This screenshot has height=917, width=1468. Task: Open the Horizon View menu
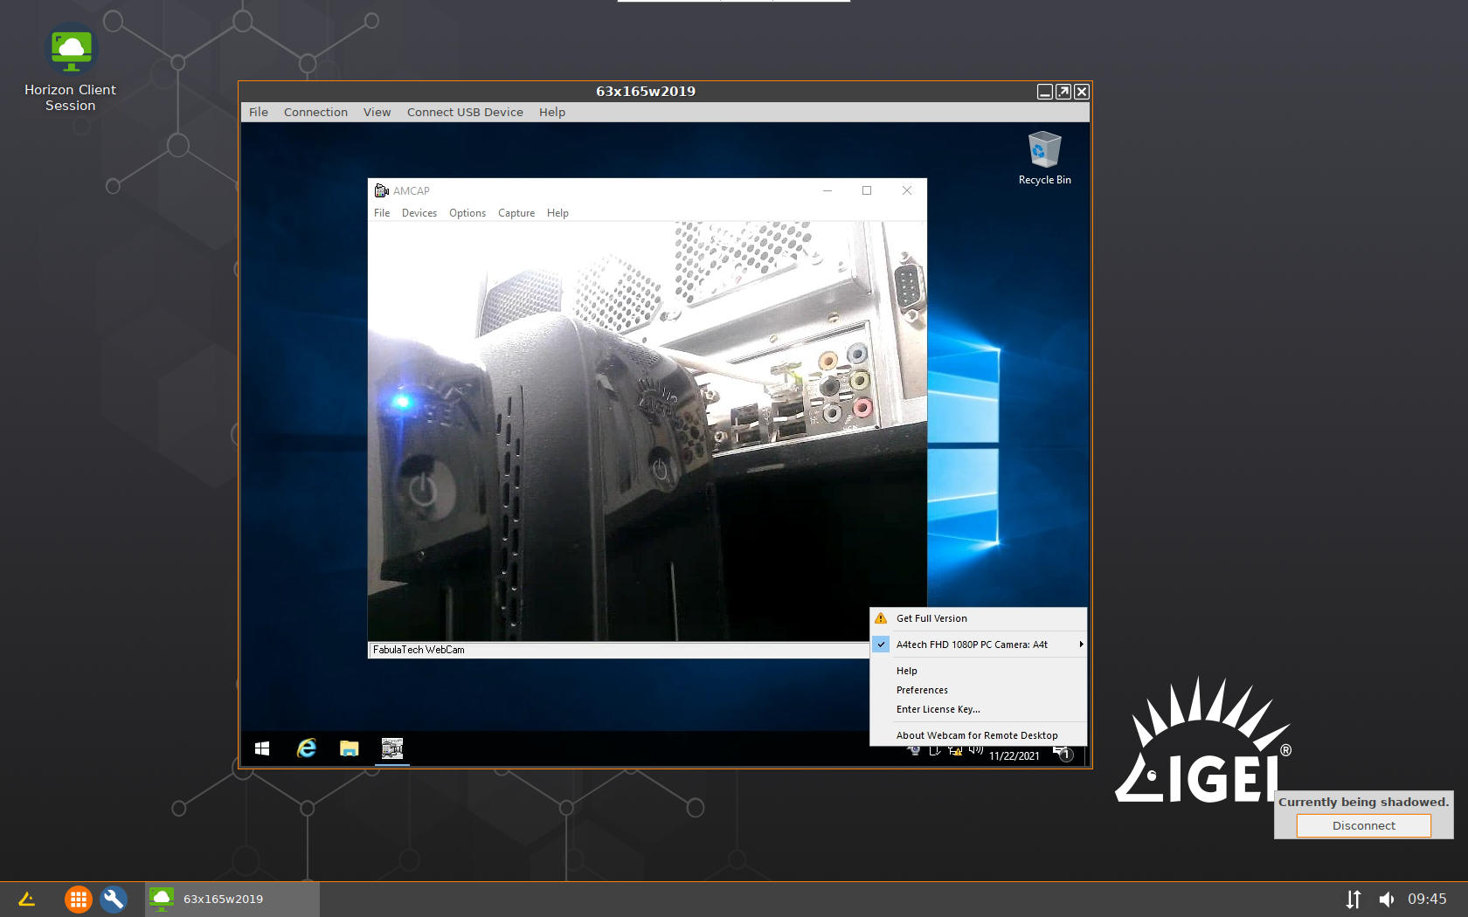(x=377, y=112)
